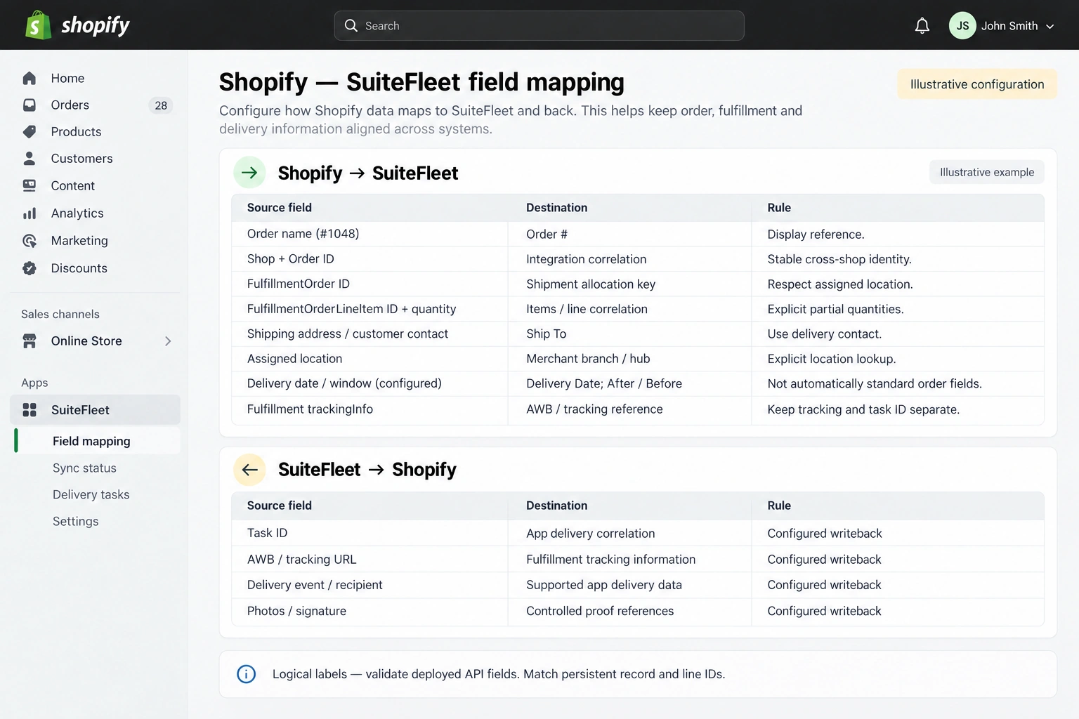Click the Shopify logo bag icon
Screen dimensions: 1079x719
38,25
